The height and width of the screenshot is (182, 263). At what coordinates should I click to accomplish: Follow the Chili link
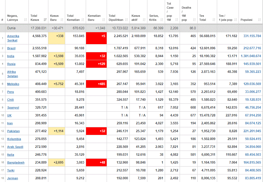click(x=10, y=100)
